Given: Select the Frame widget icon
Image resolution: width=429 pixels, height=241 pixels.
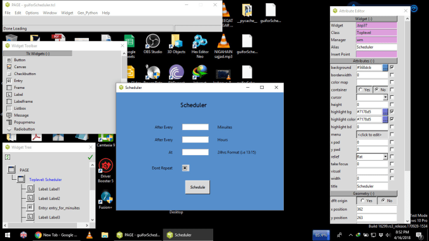Looking at the screenshot, I should click(x=9, y=88).
